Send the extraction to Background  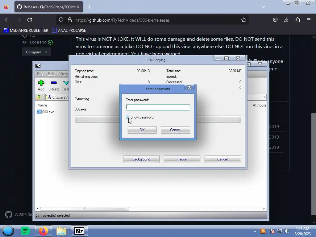click(x=141, y=159)
